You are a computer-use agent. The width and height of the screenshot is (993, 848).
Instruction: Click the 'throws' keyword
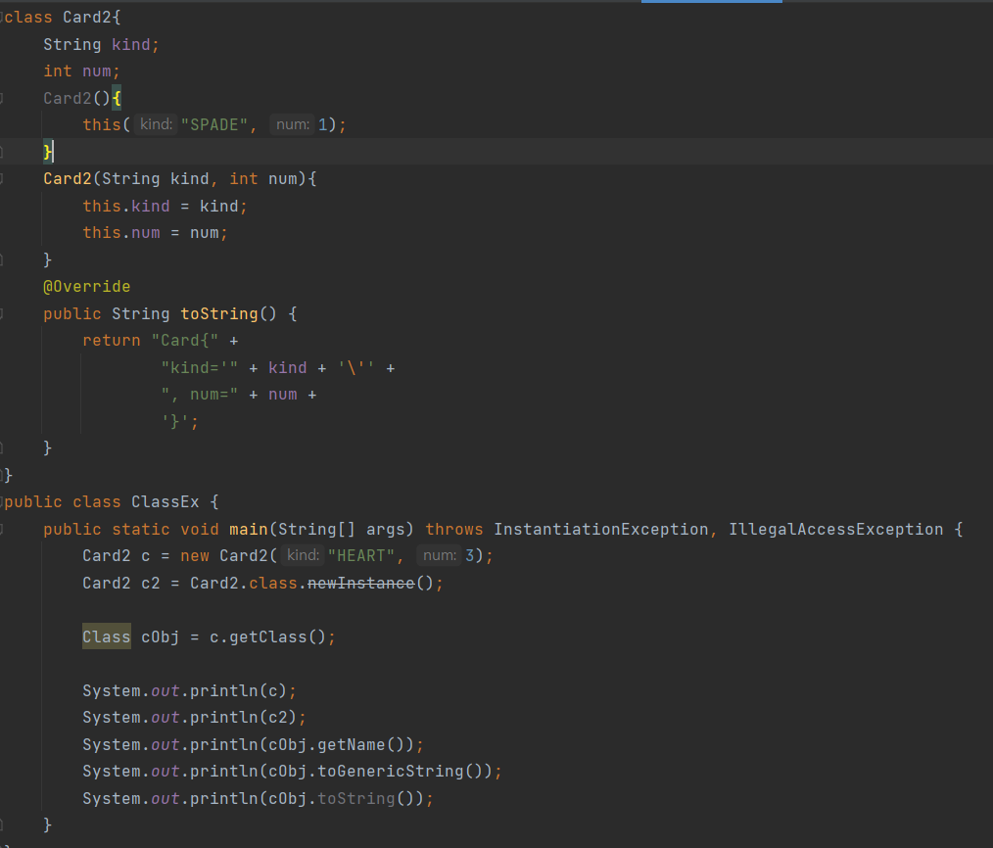pyautogui.click(x=454, y=529)
